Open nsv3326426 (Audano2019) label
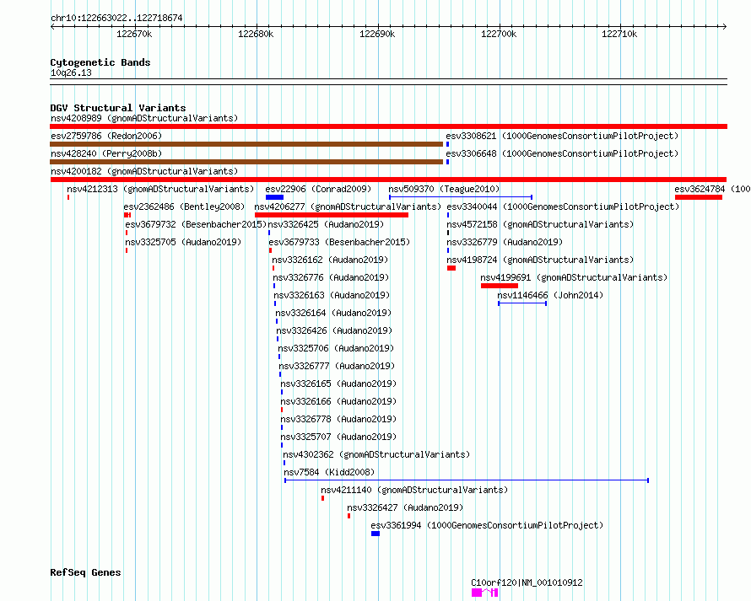The image size is (751, 601). pos(334,330)
